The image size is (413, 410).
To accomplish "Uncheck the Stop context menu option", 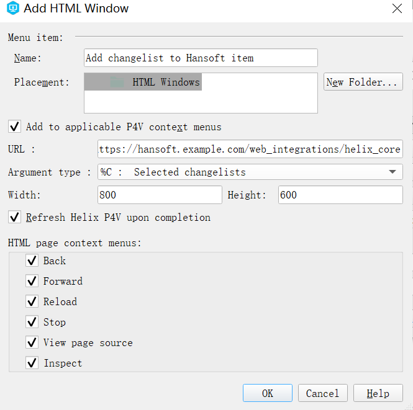I will [32, 323].
